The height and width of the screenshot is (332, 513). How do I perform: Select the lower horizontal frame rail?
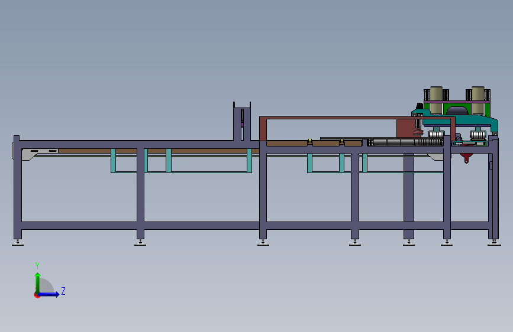click(255, 226)
